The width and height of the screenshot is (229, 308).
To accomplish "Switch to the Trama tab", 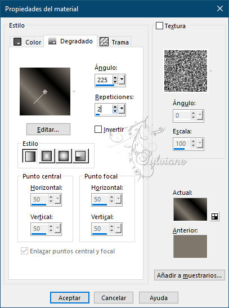I will click(114, 42).
